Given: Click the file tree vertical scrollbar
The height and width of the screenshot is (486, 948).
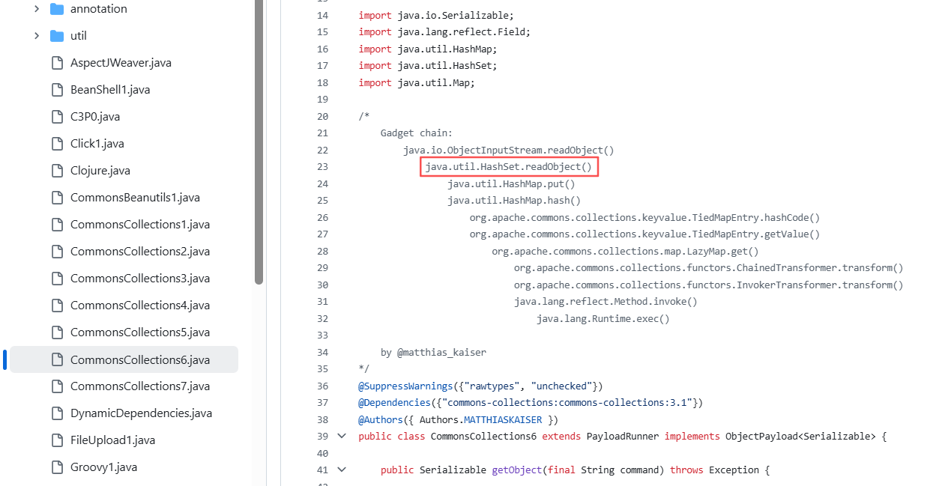Looking at the screenshot, I should tap(259, 142).
